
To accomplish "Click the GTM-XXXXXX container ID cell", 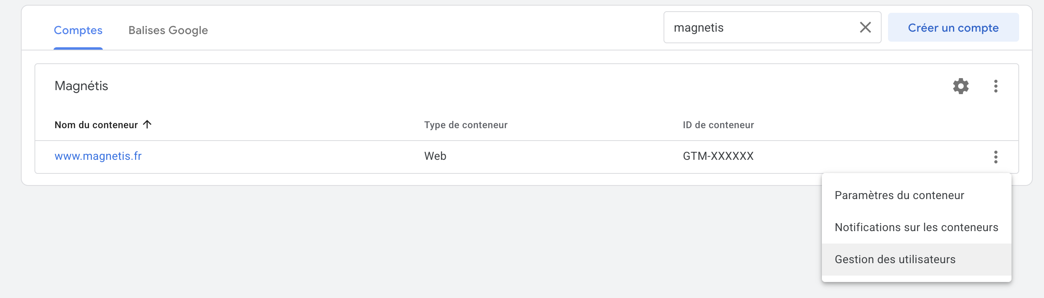I will pyautogui.click(x=718, y=156).
